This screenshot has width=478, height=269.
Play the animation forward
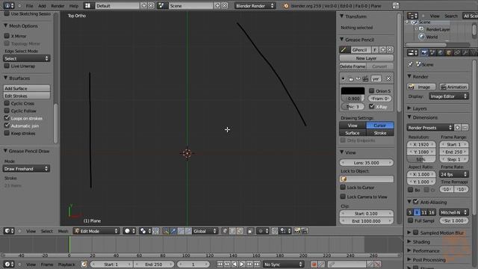click(x=242, y=264)
